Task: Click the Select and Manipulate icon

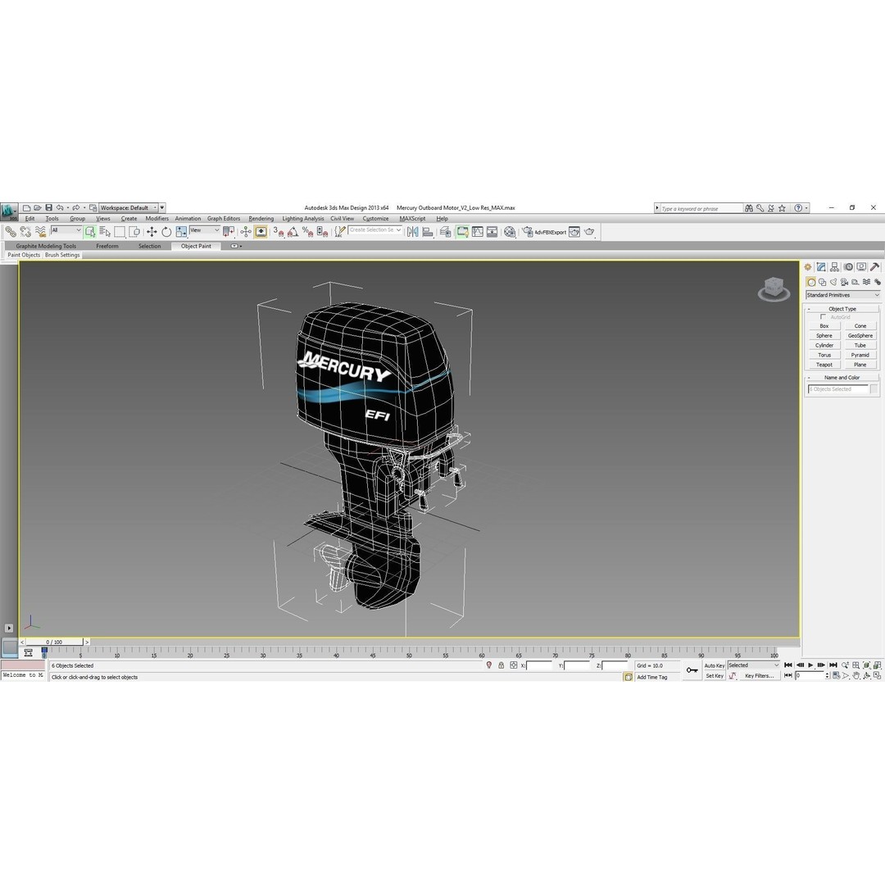Action: 246,231
